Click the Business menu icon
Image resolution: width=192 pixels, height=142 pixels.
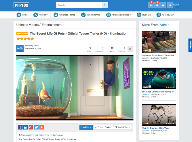[x=139, y=15]
